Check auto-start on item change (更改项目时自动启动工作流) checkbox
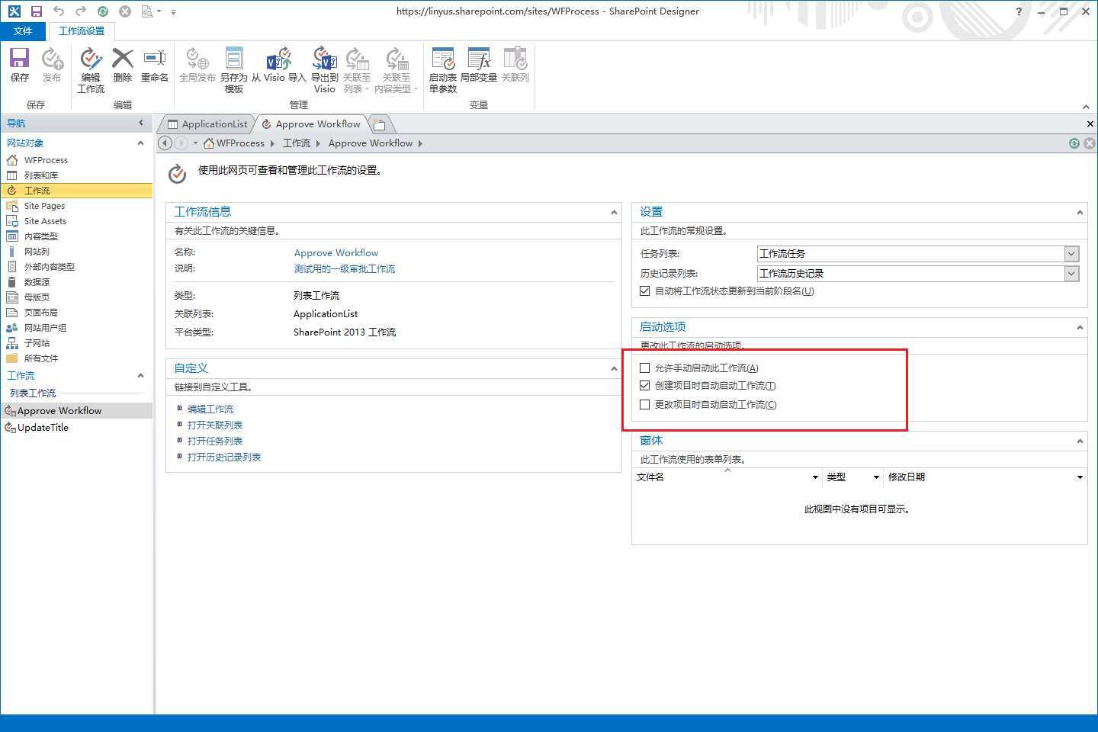The height and width of the screenshot is (732, 1098). pyautogui.click(x=645, y=405)
